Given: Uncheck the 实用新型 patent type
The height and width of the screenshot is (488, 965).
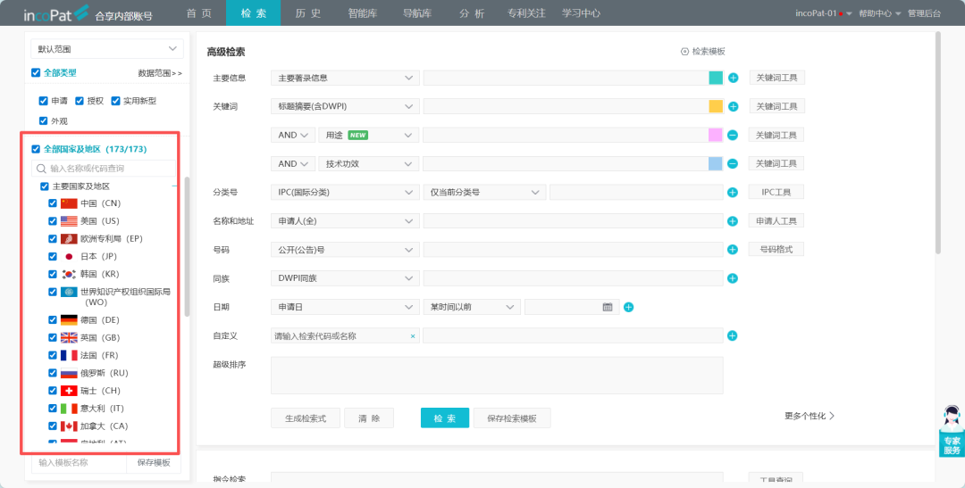Looking at the screenshot, I should [115, 101].
